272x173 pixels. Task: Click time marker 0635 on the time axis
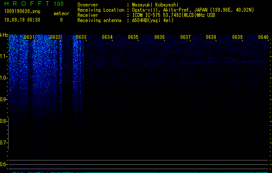133,37
